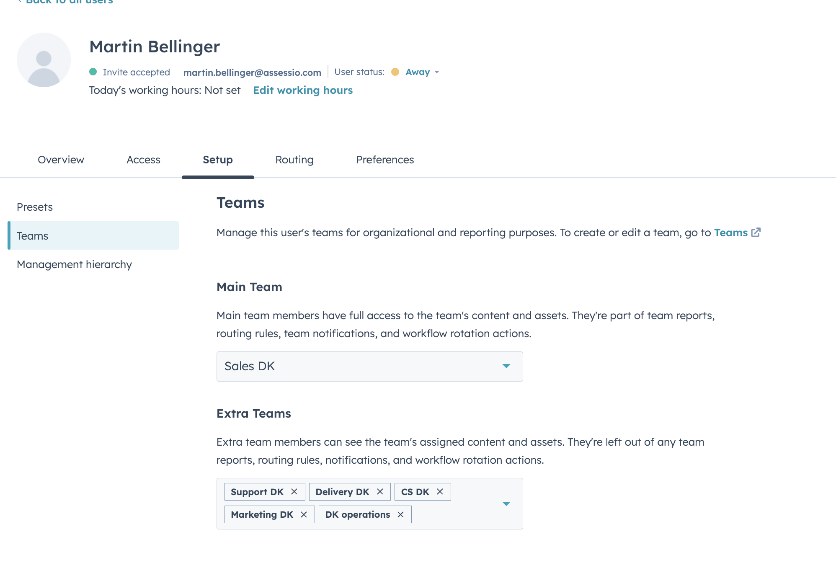Viewport: 836px width, 568px height.
Task: Remove the CS DK team tag
Action: (440, 492)
